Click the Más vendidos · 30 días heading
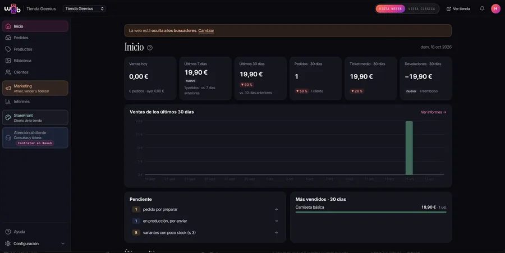Image resolution: width=505 pixels, height=253 pixels. [x=321, y=199]
